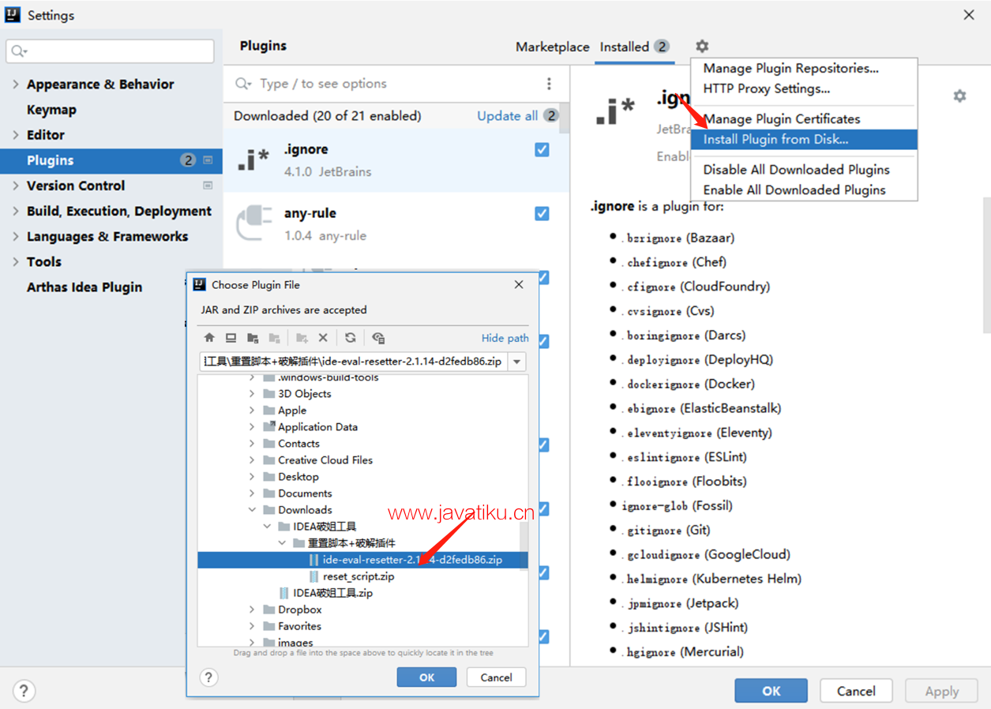991x709 pixels.
Task: Click the Desktop directory toolbar icon
Action: (231, 338)
